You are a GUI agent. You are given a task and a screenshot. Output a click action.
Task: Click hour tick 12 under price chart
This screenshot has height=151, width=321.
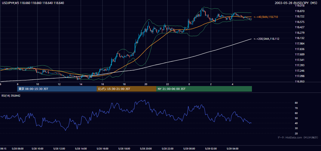59,84
